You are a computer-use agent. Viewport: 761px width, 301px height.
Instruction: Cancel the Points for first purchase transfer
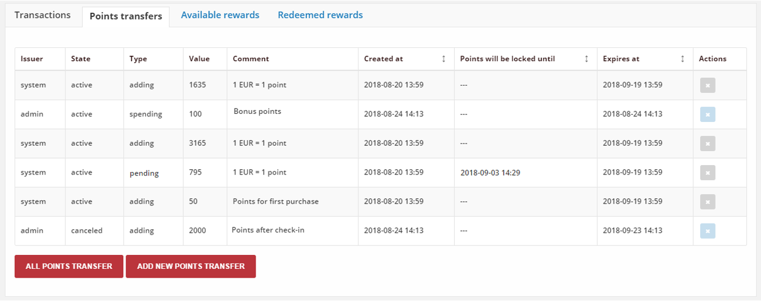pos(707,202)
